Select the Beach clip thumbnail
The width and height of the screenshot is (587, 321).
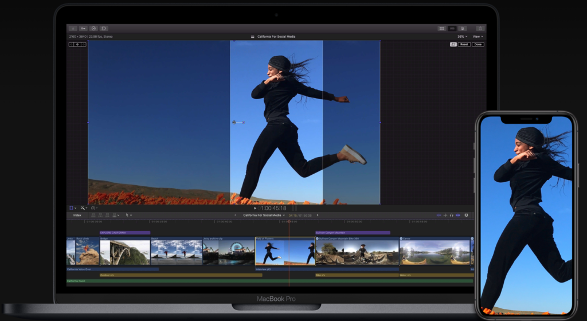(177, 250)
